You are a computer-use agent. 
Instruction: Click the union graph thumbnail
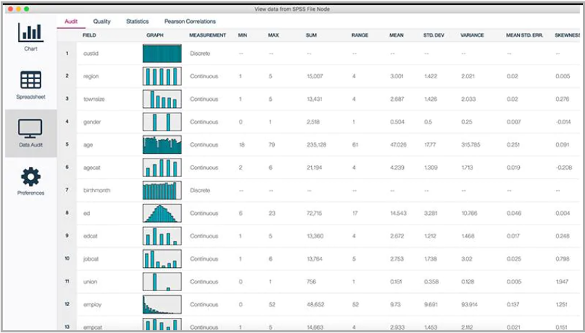pos(162,282)
